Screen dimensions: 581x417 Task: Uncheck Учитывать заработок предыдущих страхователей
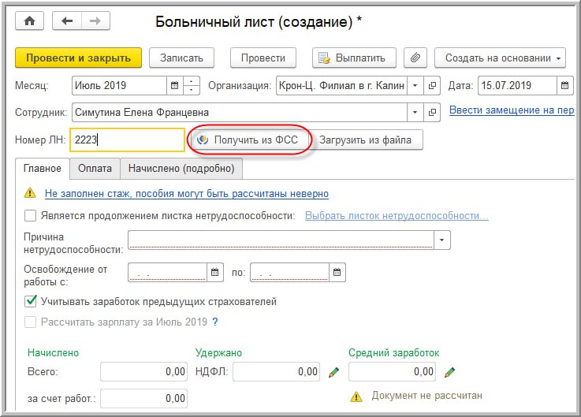[x=30, y=301]
